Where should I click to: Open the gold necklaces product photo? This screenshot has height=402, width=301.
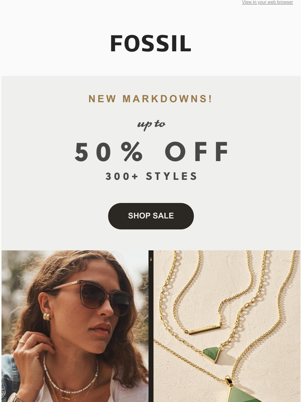point(227,326)
